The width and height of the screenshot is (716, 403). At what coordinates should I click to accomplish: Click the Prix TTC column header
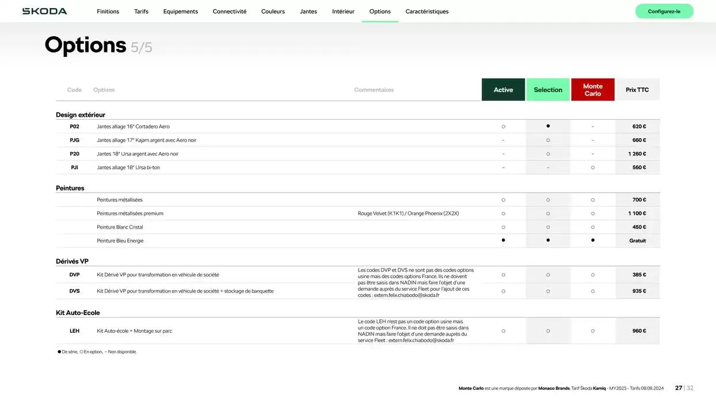point(637,90)
